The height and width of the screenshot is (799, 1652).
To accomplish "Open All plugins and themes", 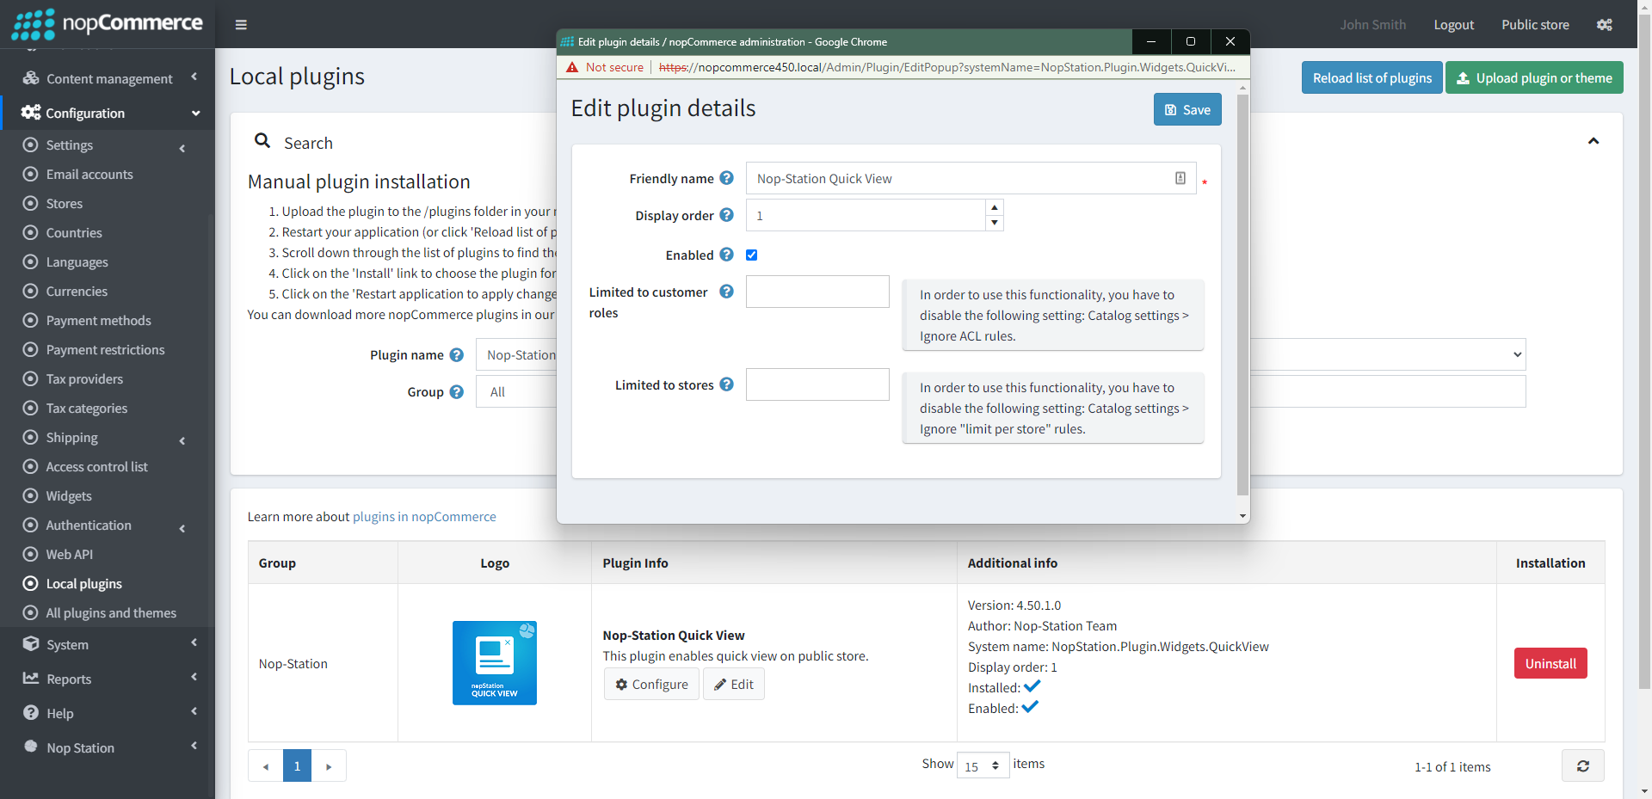I will pos(111,613).
